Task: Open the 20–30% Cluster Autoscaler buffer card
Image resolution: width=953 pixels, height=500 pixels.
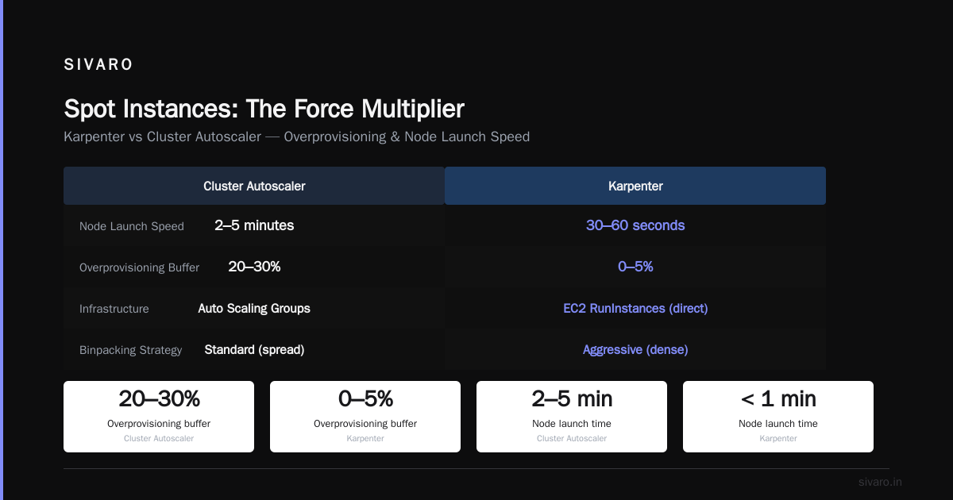Action: (159, 417)
